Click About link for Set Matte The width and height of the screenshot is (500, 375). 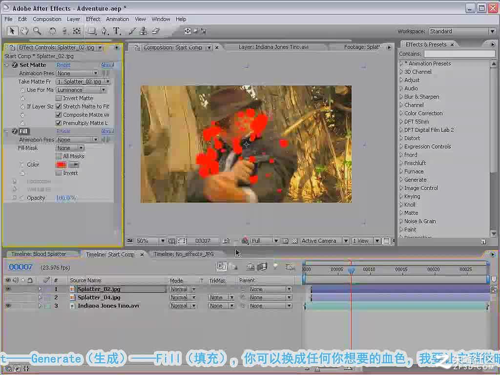click(107, 65)
